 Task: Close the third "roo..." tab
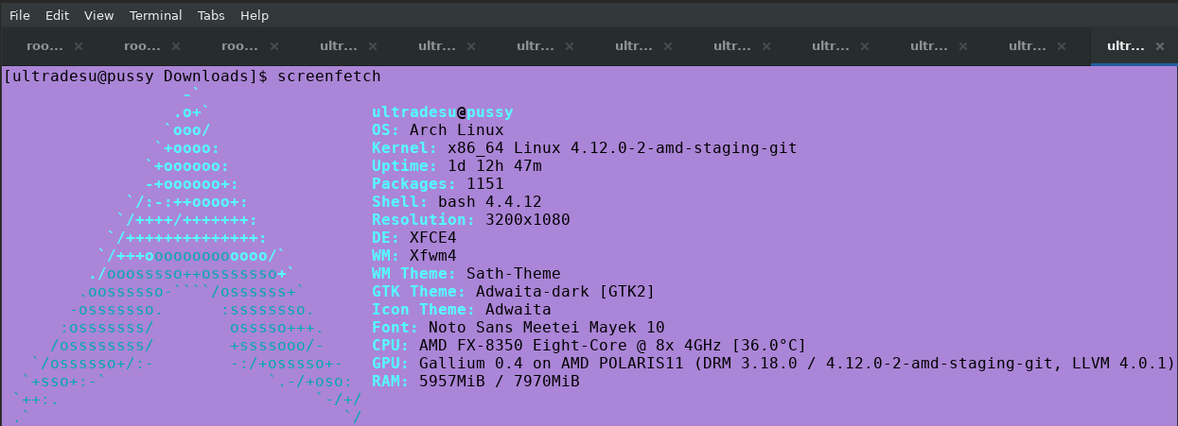point(274,46)
